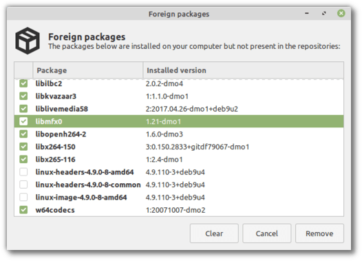Uncheck the highlighted libmfx0 checkbox
Image resolution: width=362 pixels, height=261 pixels.
point(23,121)
